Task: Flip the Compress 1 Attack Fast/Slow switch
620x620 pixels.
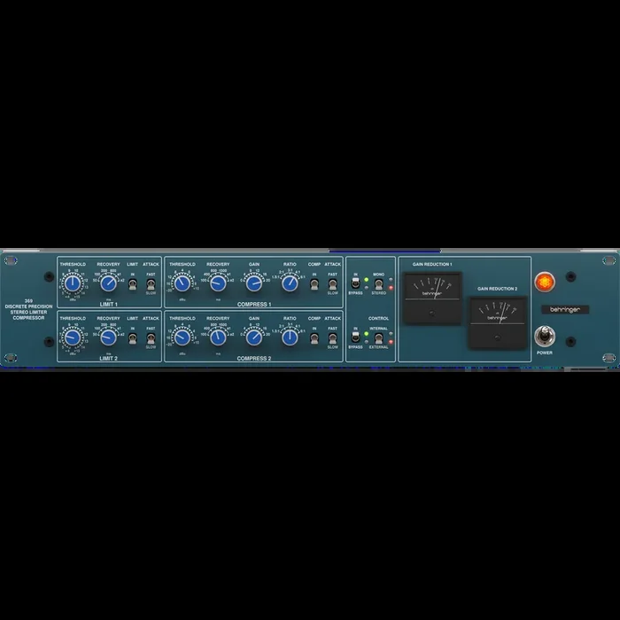Action: click(332, 284)
